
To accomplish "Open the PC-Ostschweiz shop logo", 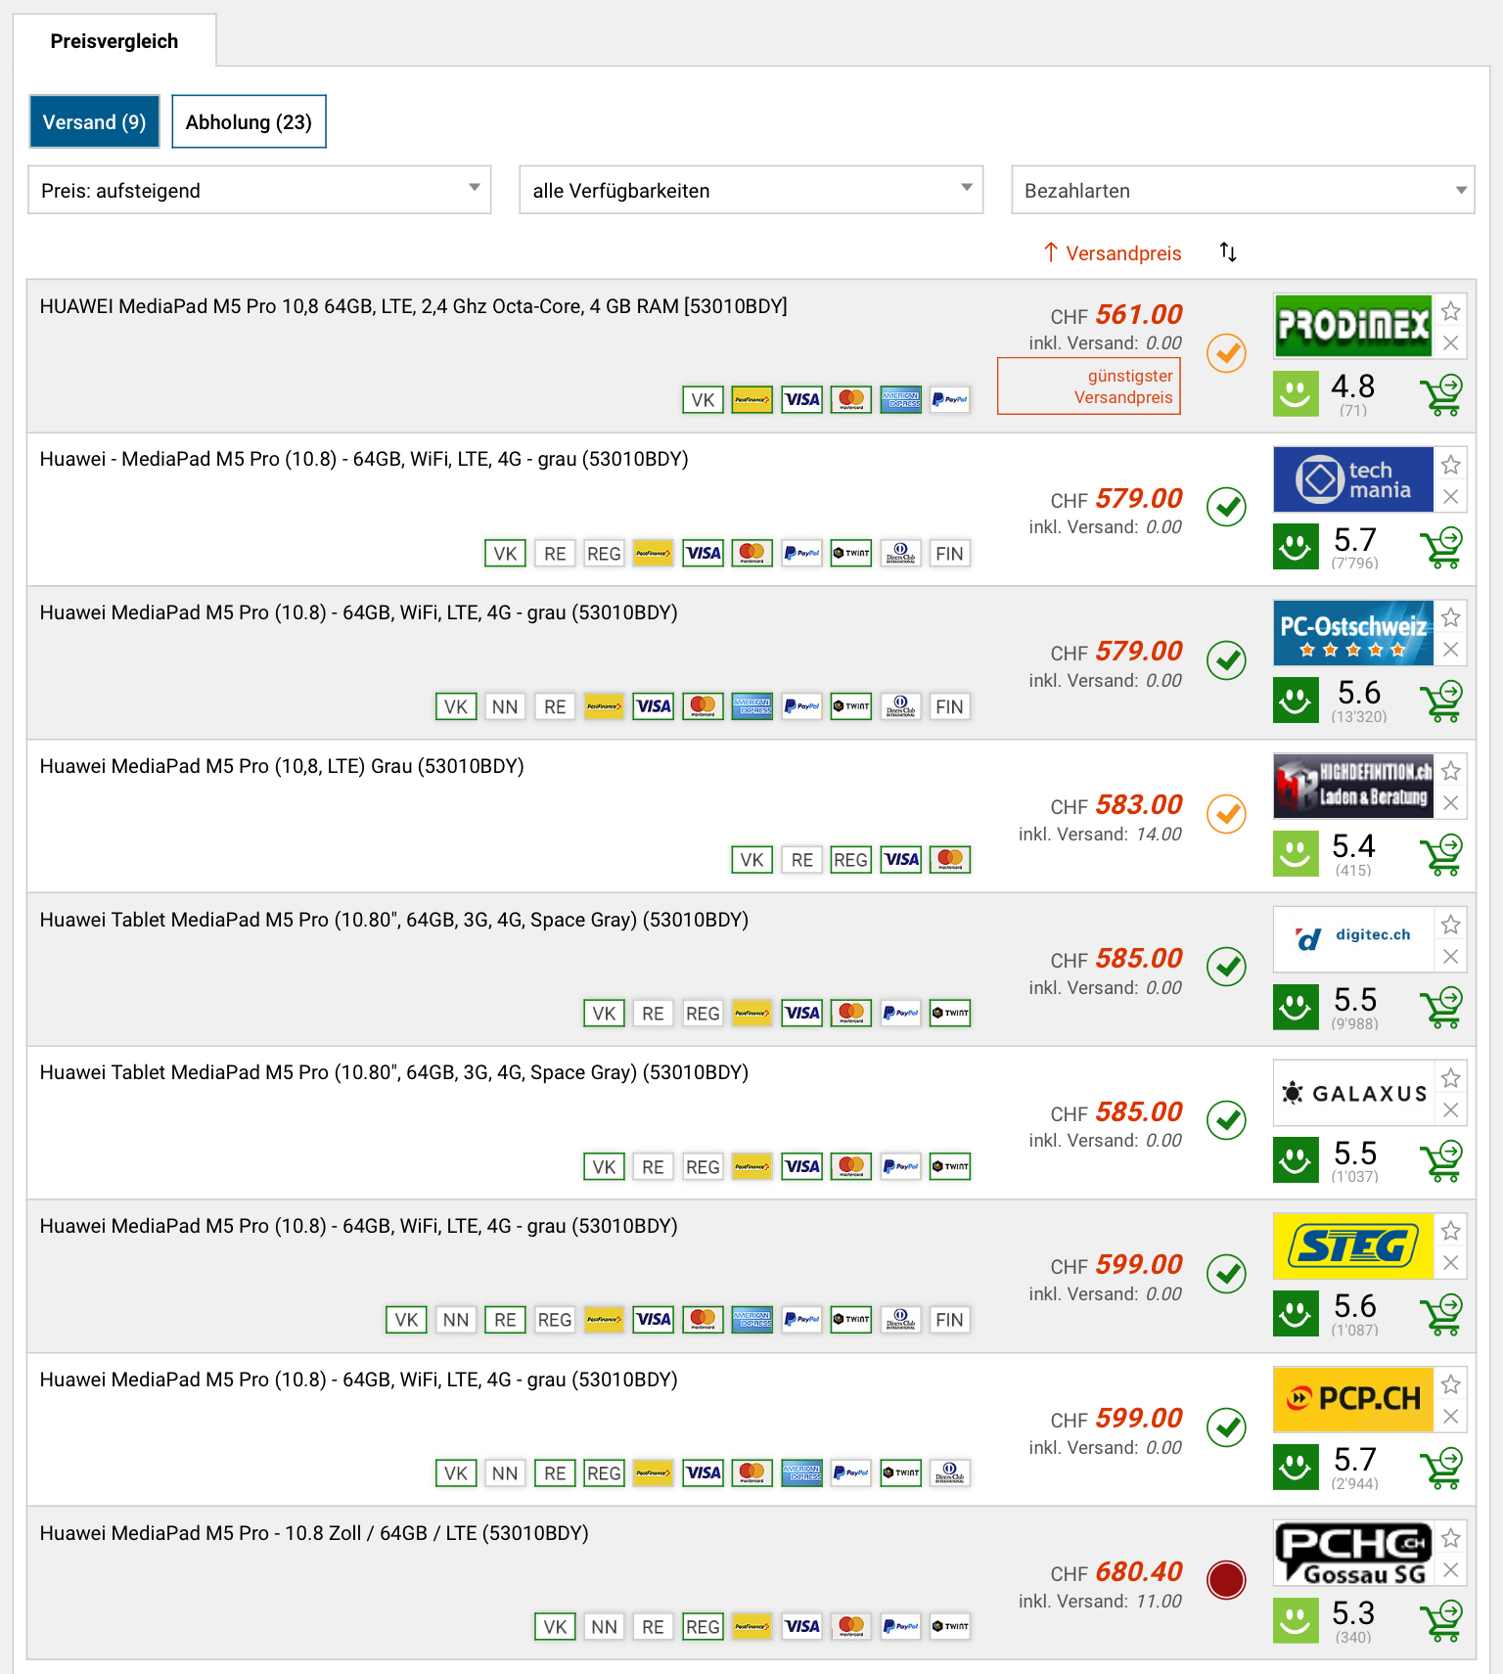I will click(1353, 633).
